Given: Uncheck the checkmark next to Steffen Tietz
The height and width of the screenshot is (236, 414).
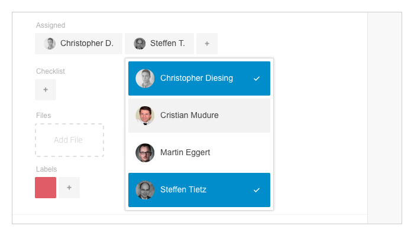Looking at the screenshot, I should [x=257, y=190].
